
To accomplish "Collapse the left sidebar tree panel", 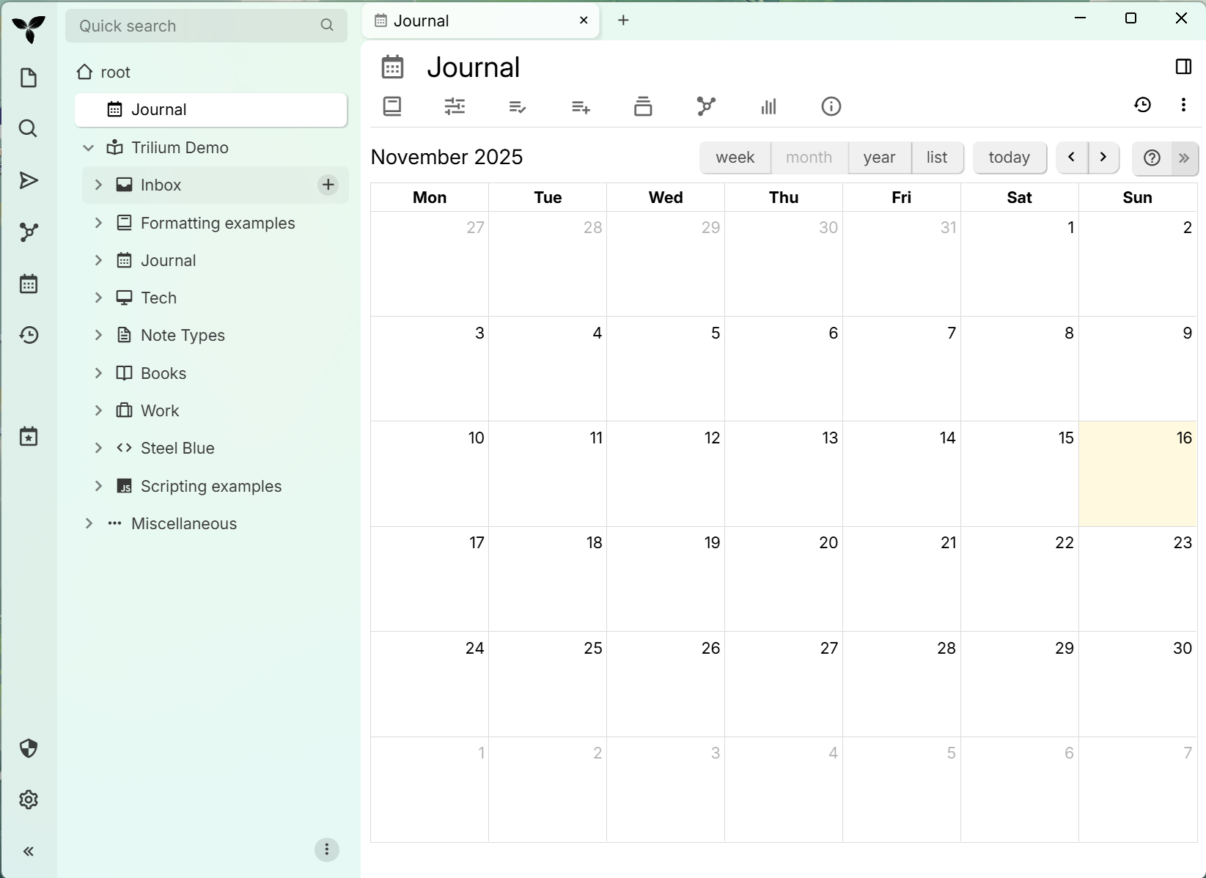I will coord(29,851).
